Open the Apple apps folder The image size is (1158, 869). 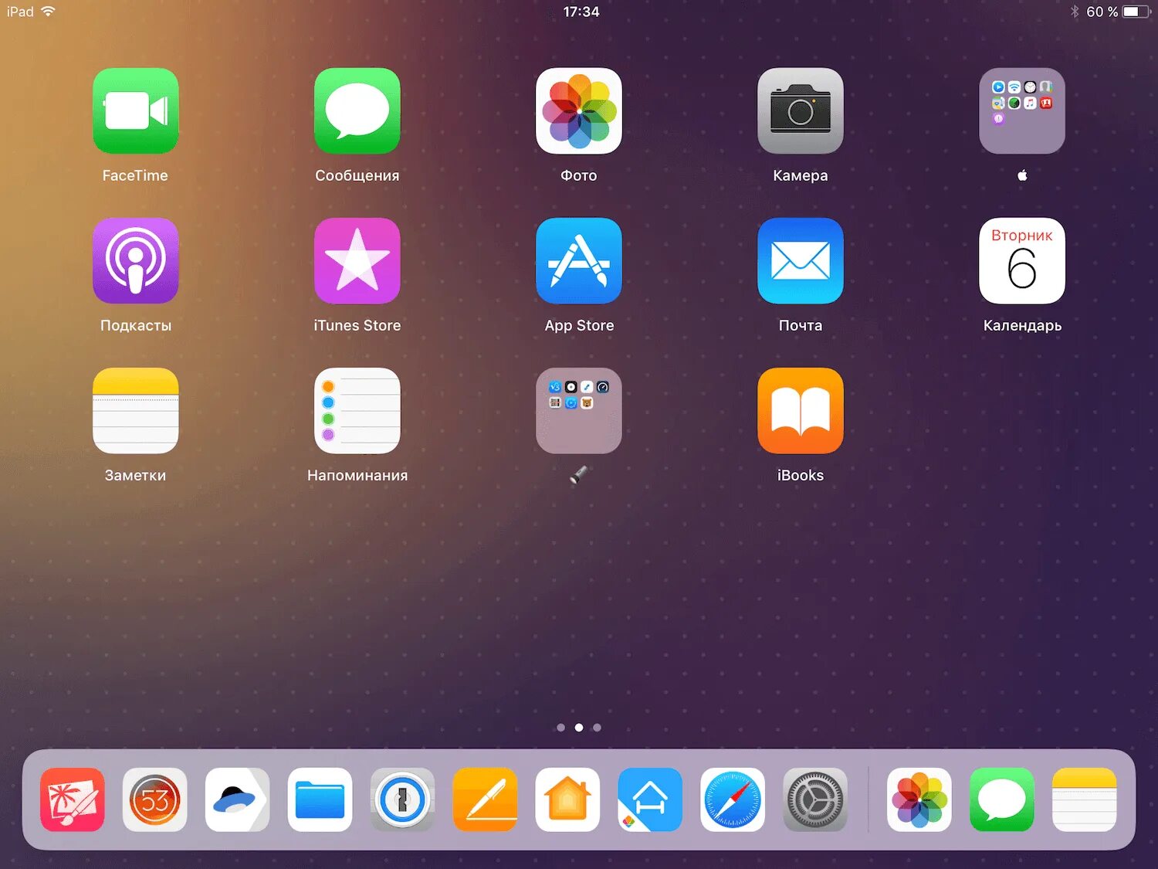tap(1022, 110)
